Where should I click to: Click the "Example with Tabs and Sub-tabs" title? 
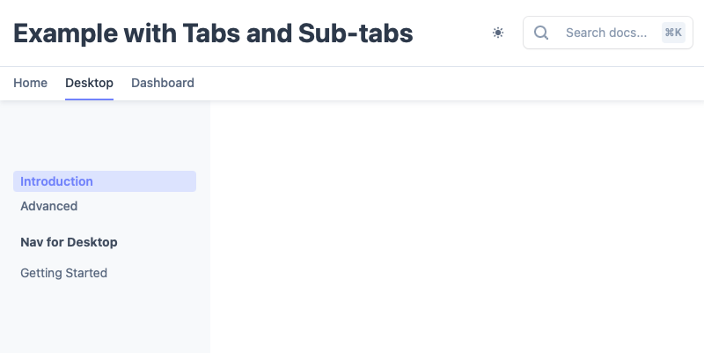pyautogui.click(x=213, y=33)
